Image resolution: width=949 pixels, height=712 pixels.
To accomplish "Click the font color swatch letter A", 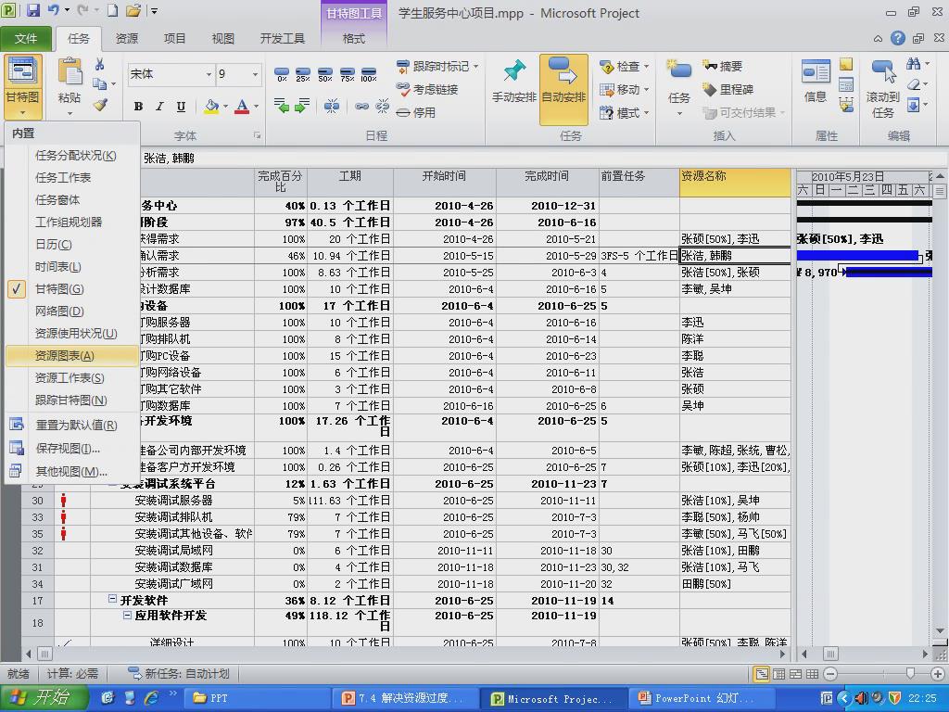I will click(242, 107).
